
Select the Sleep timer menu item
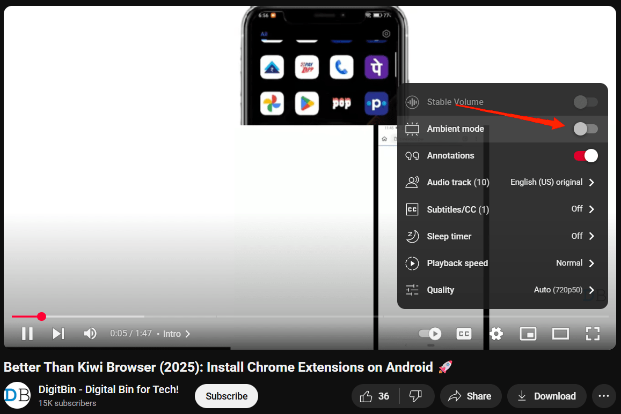[501, 236]
